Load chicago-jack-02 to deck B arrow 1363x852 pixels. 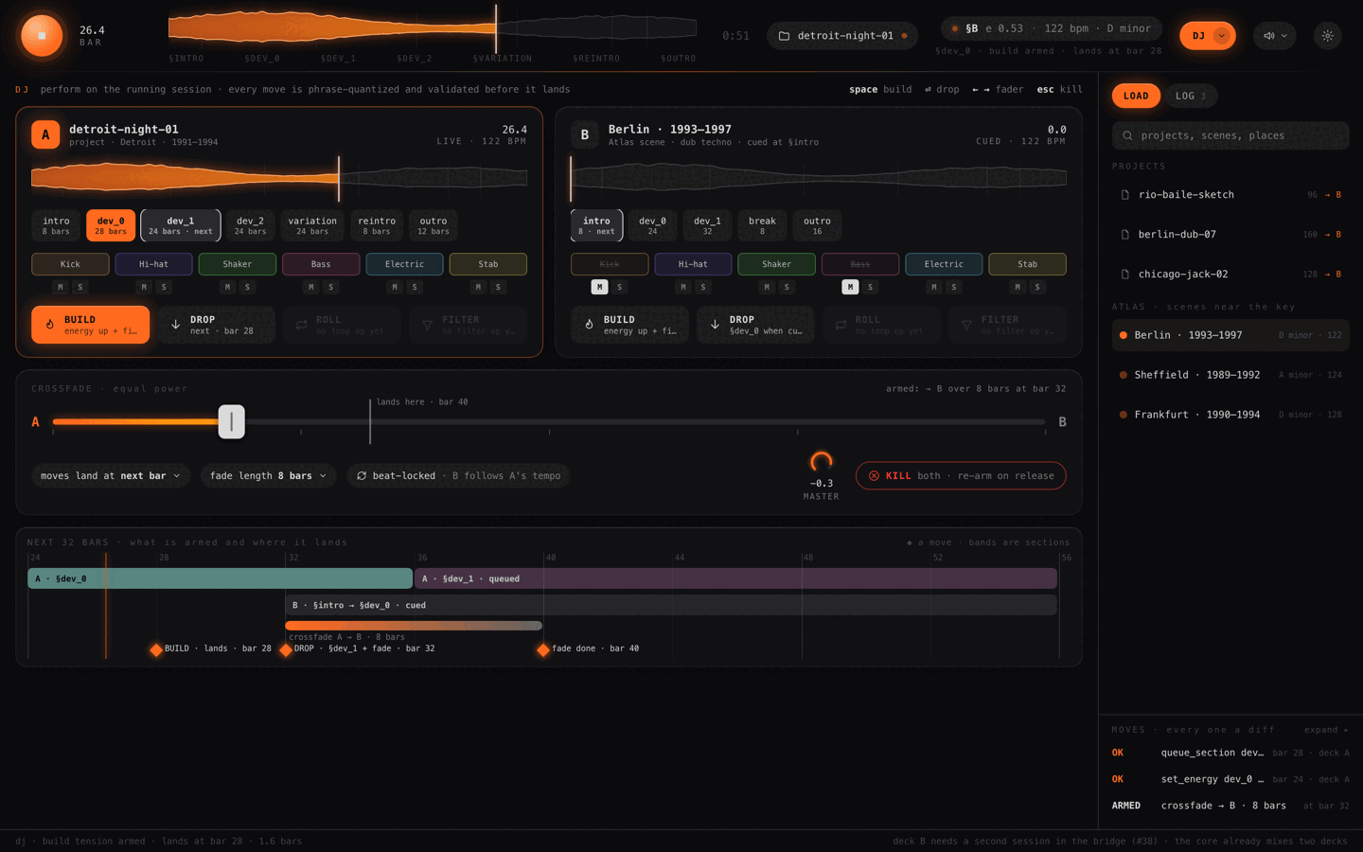click(x=1333, y=275)
